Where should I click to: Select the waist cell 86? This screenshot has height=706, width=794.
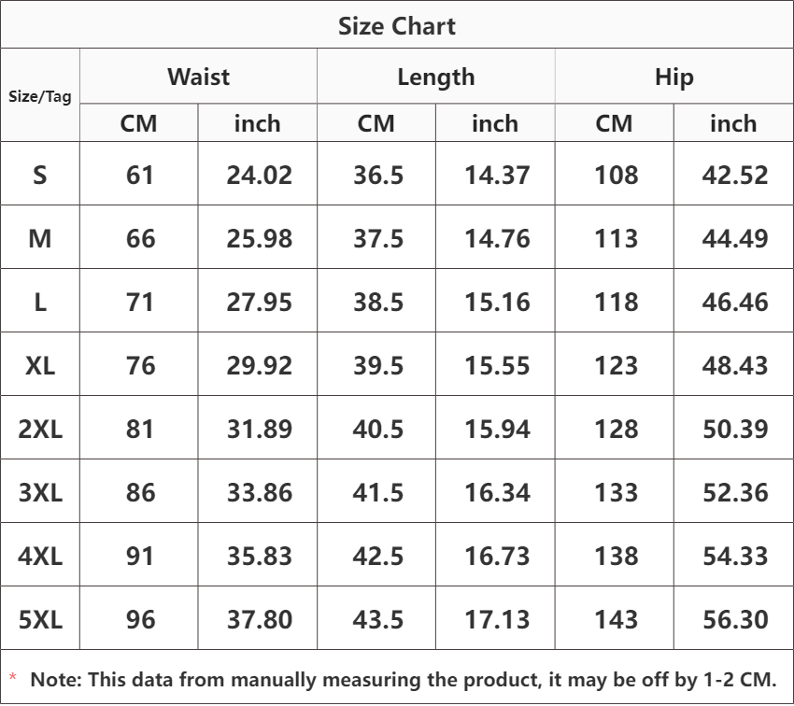(x=140, y=492)
